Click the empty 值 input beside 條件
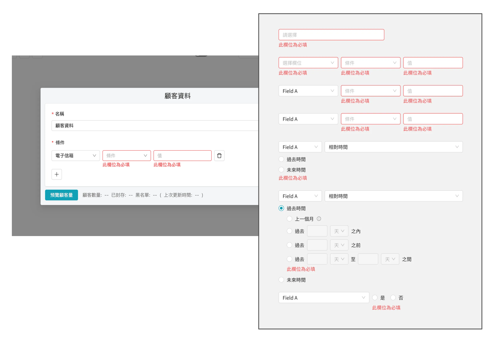This screenshot has height=347, width=497. tap(182, 156)
